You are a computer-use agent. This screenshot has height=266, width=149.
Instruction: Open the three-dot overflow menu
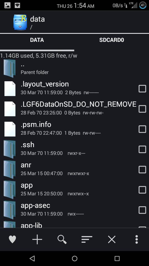(x=137, y=239)
